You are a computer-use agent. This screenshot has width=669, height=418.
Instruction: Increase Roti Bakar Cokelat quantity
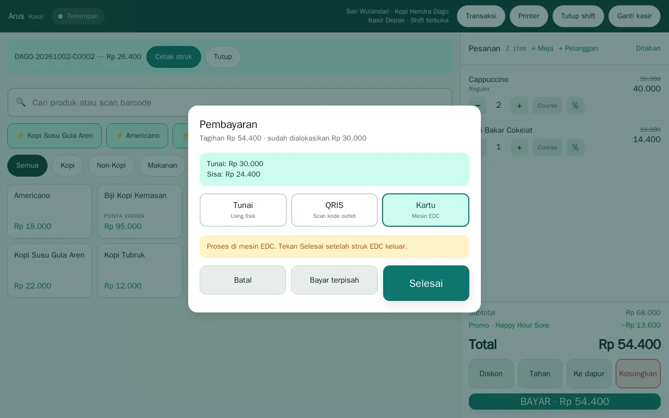[x=519, y=147]
